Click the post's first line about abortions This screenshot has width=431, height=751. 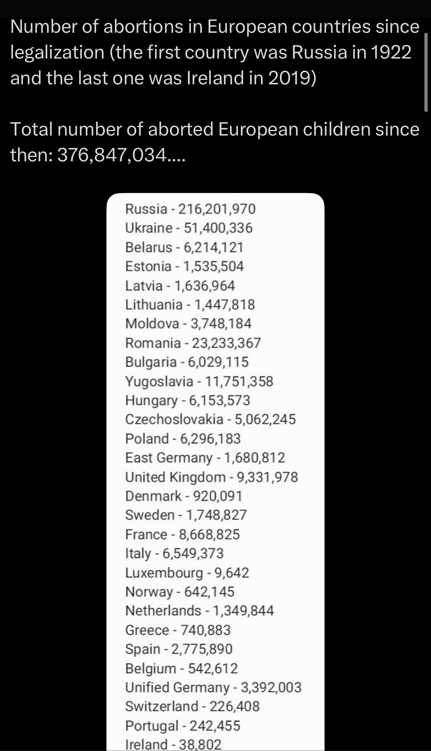(x=215, y=27)
